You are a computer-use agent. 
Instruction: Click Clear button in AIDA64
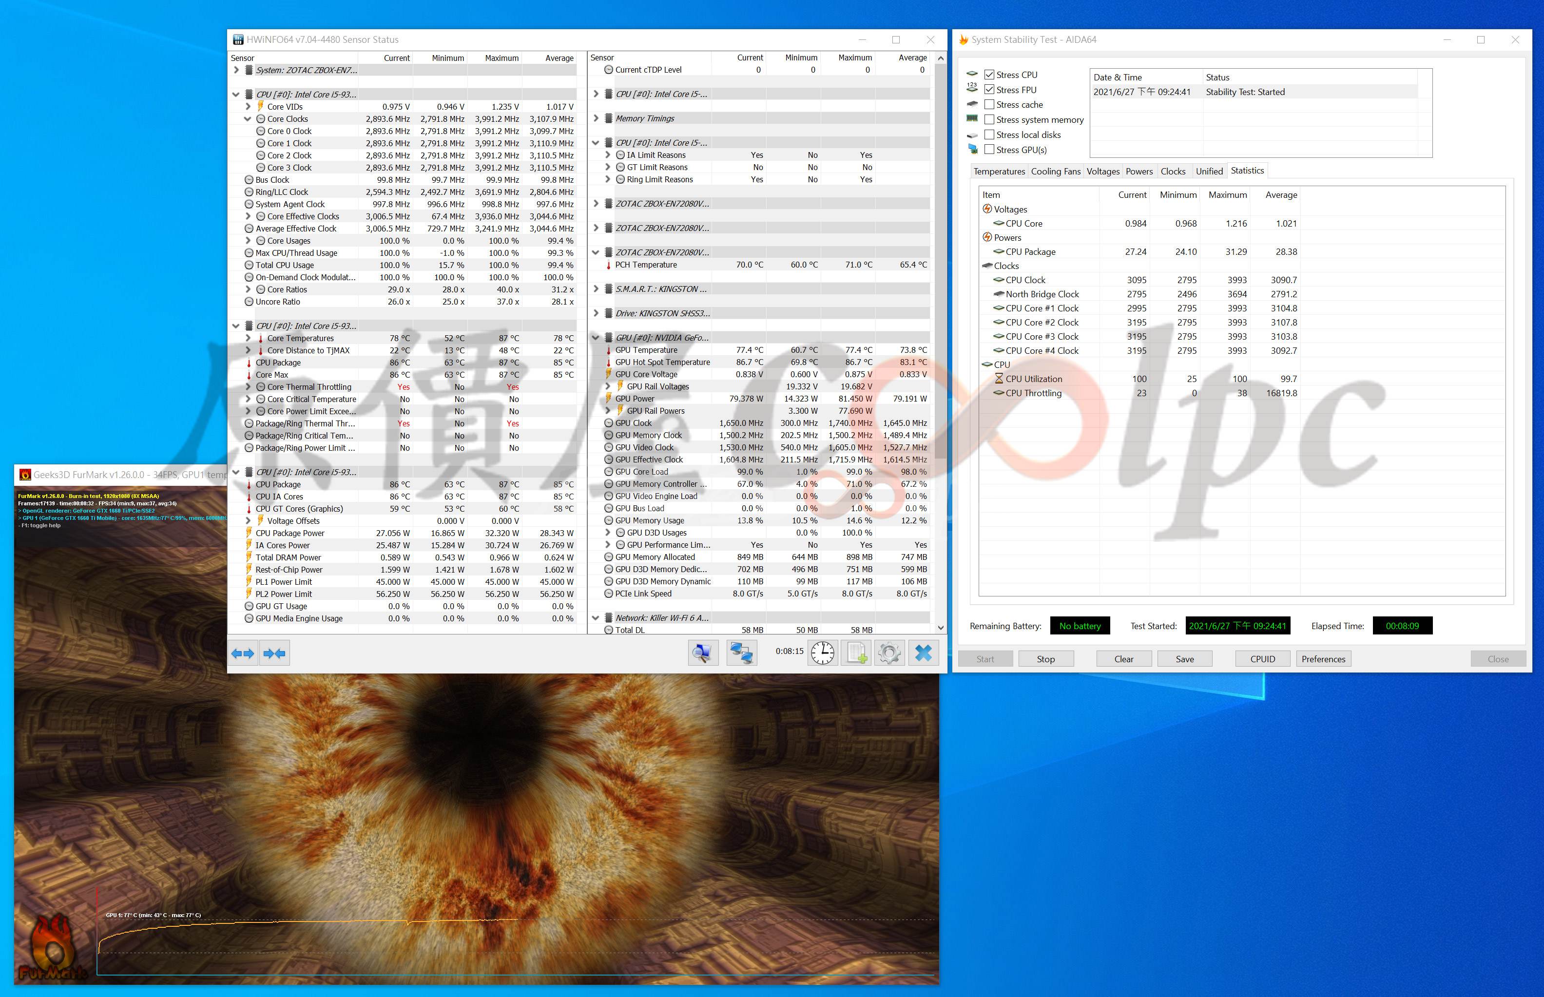click(1124, 659)
